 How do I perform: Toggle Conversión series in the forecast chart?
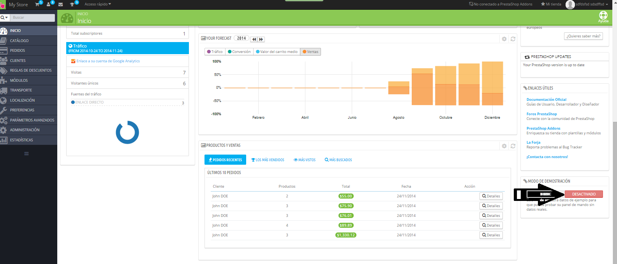[x=239, y=52]
